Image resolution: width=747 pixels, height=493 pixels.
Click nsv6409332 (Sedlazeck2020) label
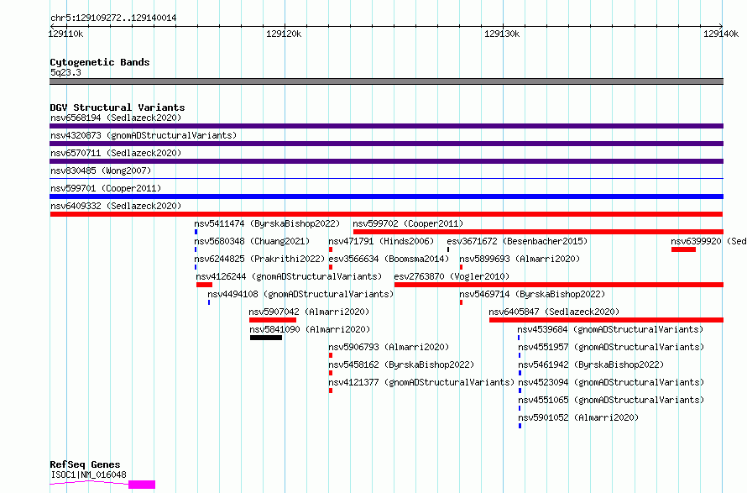(x=116, y=206)
